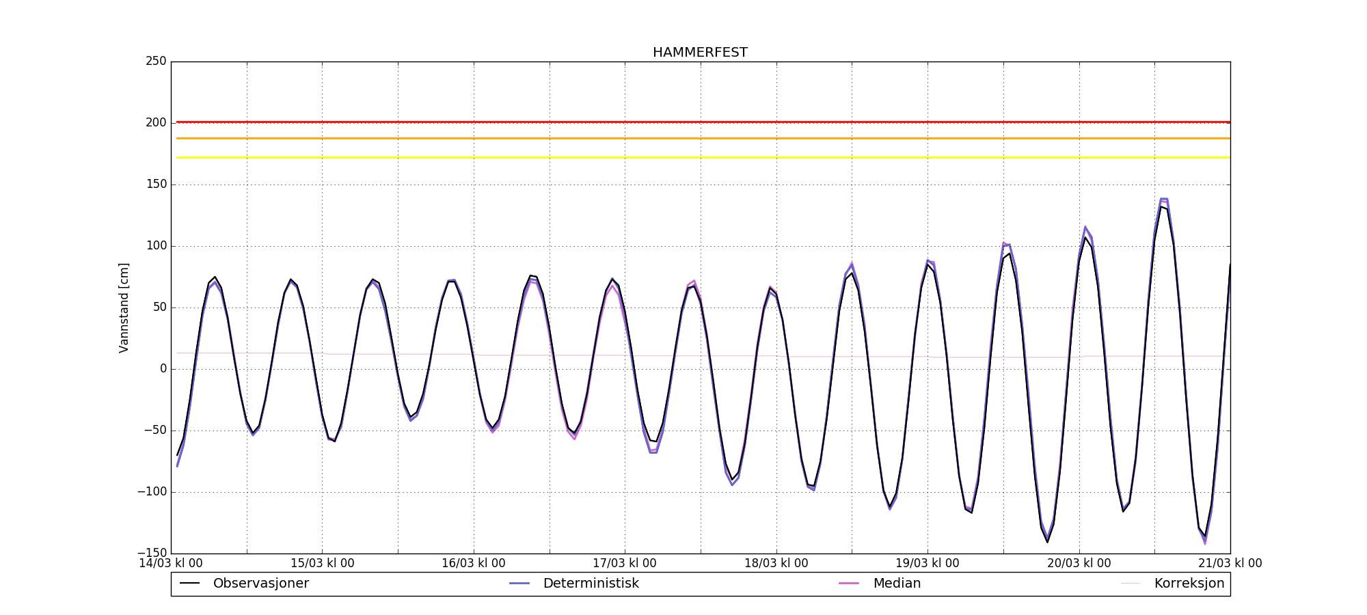Click the 21/03 kl 00 date tick
The image size is (1367, 615).
point(1230,564)
